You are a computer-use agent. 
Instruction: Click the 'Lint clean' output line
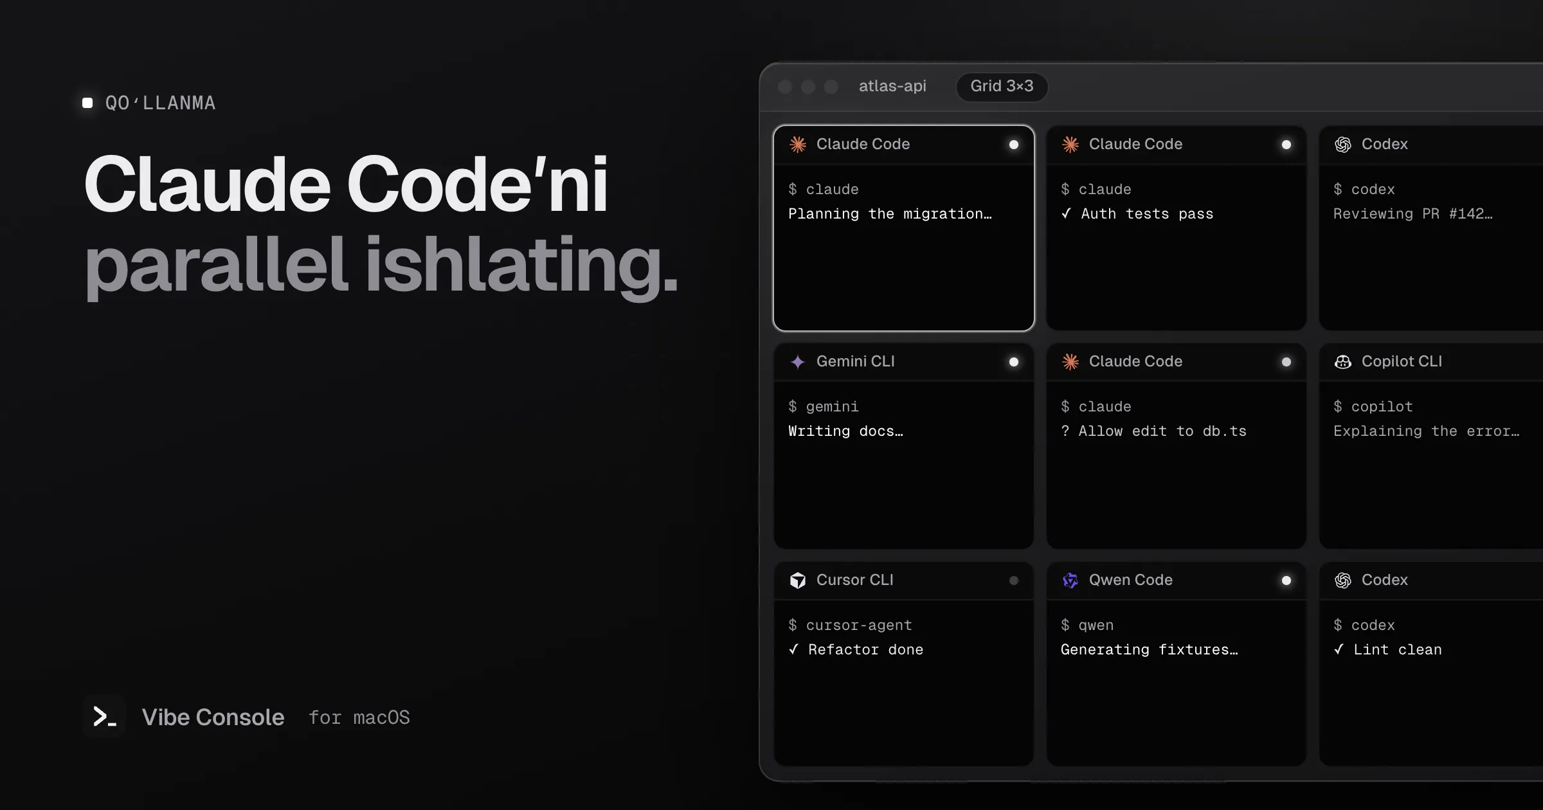pyautogui.click(x=1387, y=650)
